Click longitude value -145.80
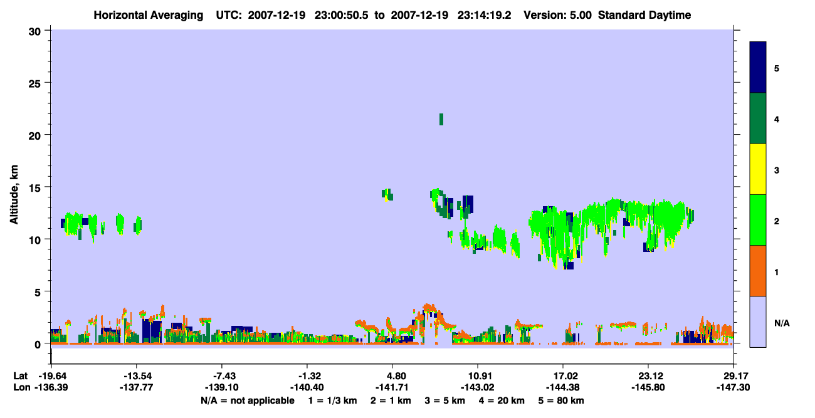 click(648, 388)
